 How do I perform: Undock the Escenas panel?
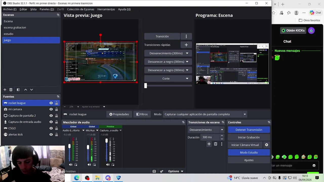pos(58,15)
